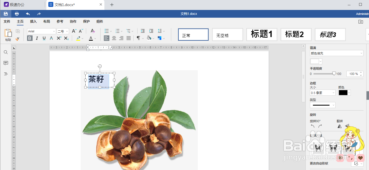Open the comments panel in the sidebar

(6, 63)
